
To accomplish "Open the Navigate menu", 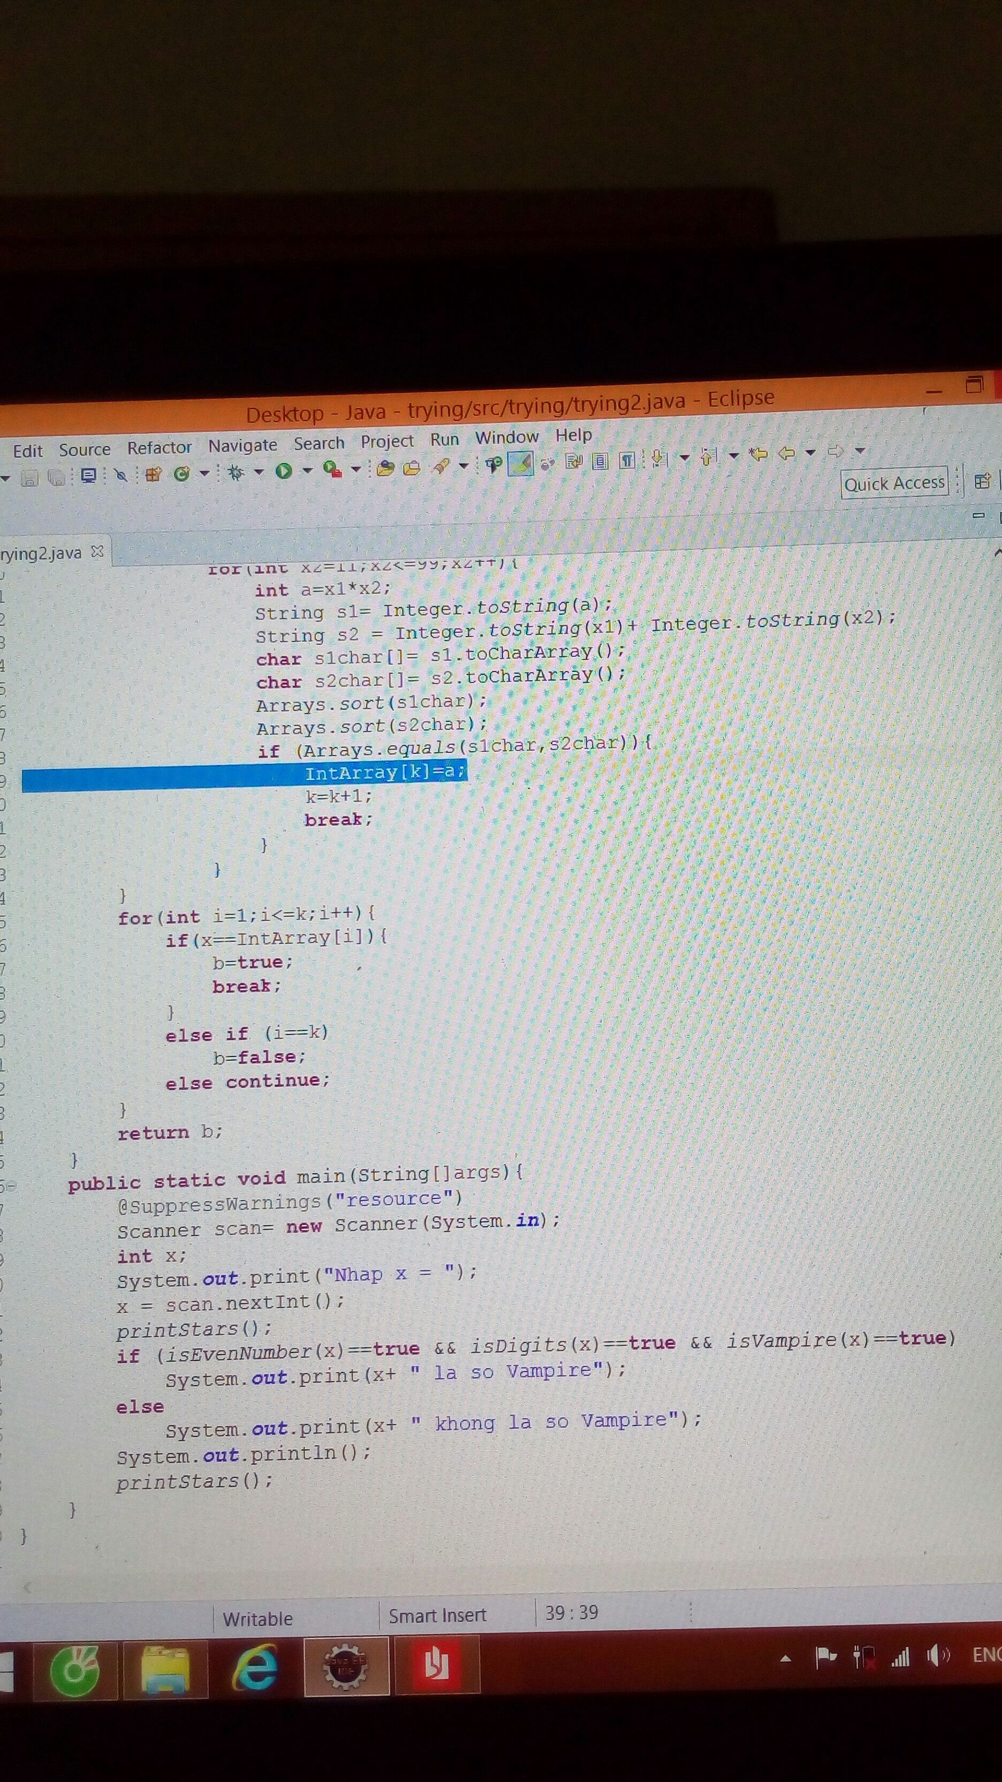I will click(x=242, y=445).
